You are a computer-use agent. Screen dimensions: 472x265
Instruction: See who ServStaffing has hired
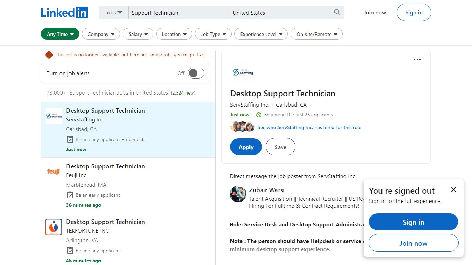310,127
